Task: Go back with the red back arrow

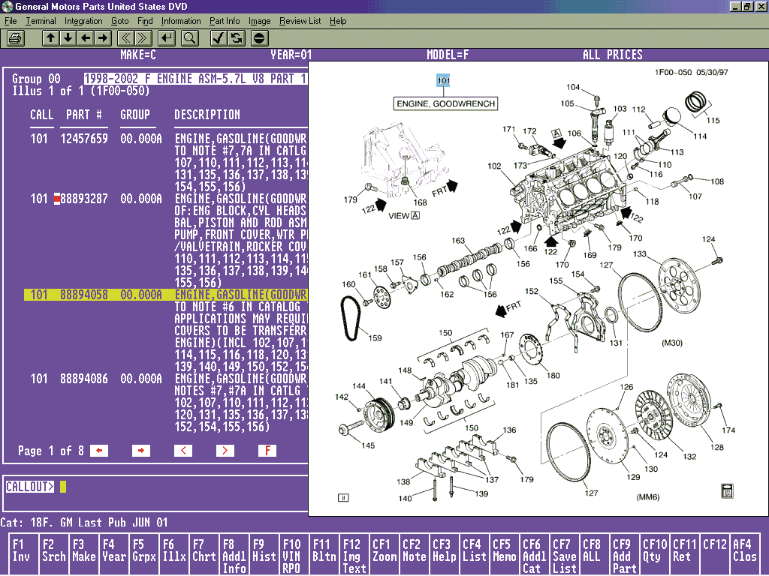Action: pyautogui.click(x=99, y=451)
